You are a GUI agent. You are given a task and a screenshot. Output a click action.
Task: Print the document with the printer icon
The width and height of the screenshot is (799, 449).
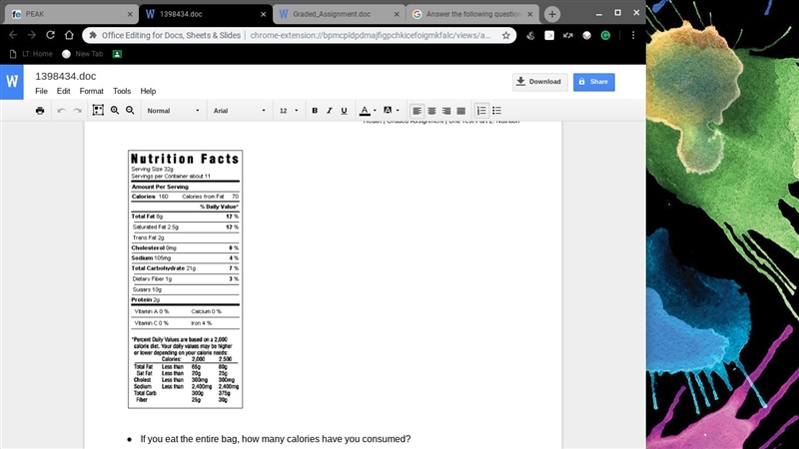40,111
